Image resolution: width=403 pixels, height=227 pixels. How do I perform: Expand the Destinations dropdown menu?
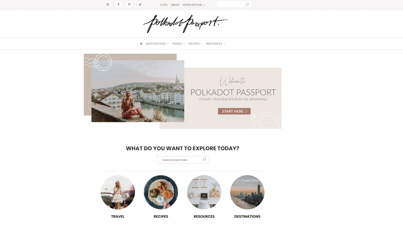click(157, 44)
